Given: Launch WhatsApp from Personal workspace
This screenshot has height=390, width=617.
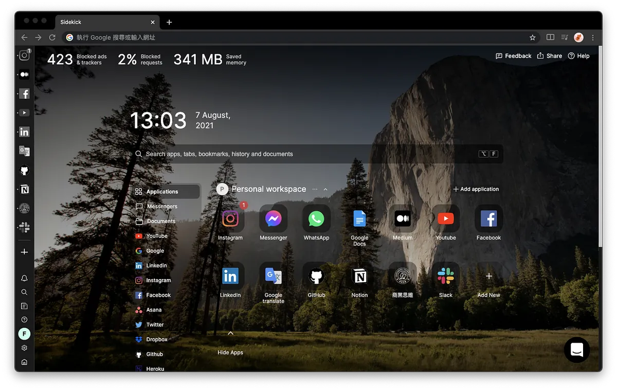Looking at the screenshot, I should tap(316, 219).
